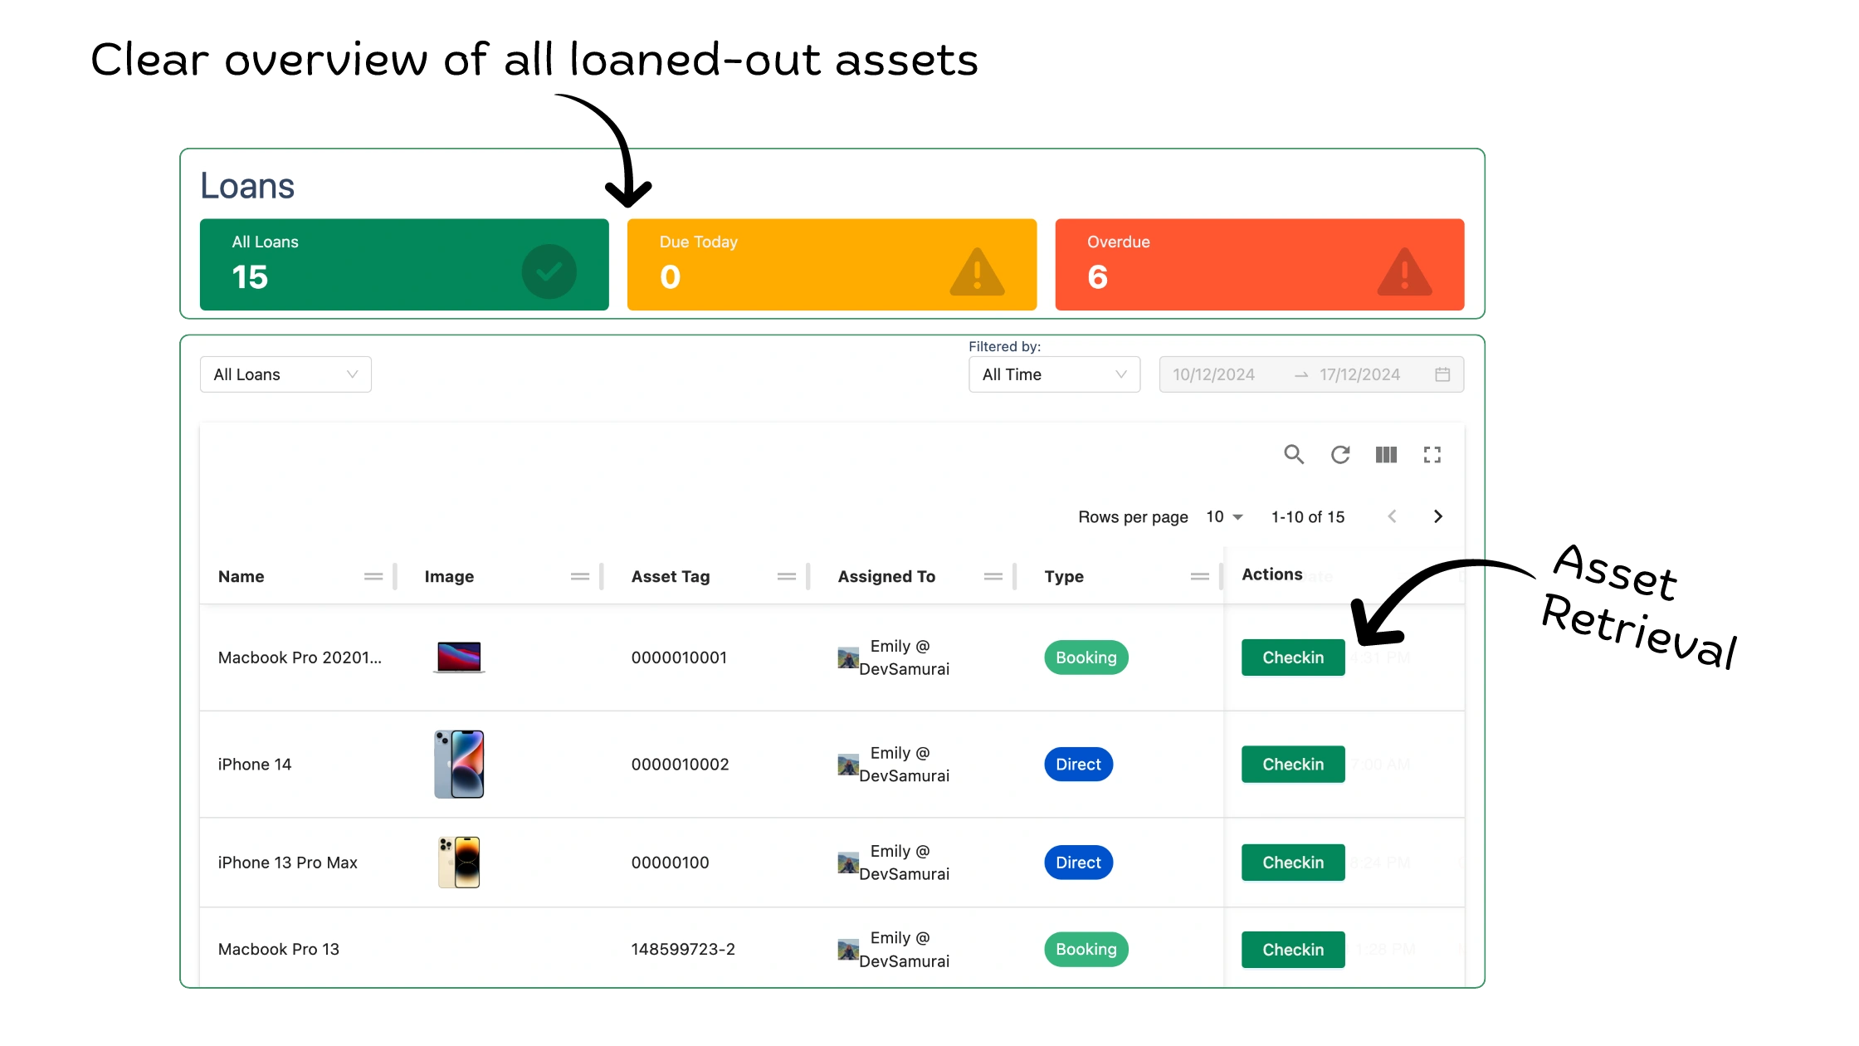
Task: Click the Booking tag of Macbook Pro 13
Action: [1086, 949]
